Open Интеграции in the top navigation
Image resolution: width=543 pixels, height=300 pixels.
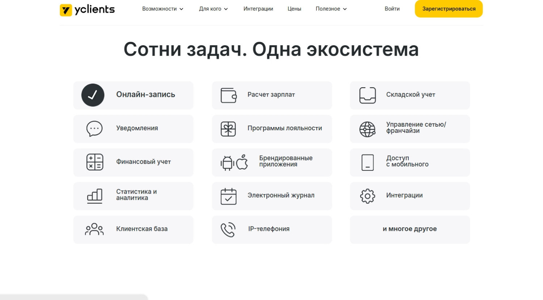(258, 9)
